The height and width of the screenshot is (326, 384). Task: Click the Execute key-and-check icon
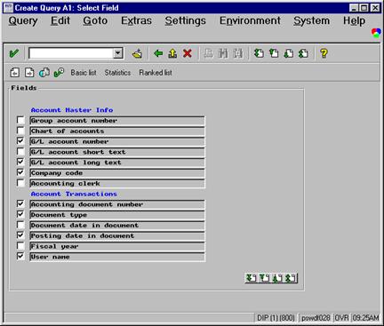pyautogui.click(x=59, y=73)
